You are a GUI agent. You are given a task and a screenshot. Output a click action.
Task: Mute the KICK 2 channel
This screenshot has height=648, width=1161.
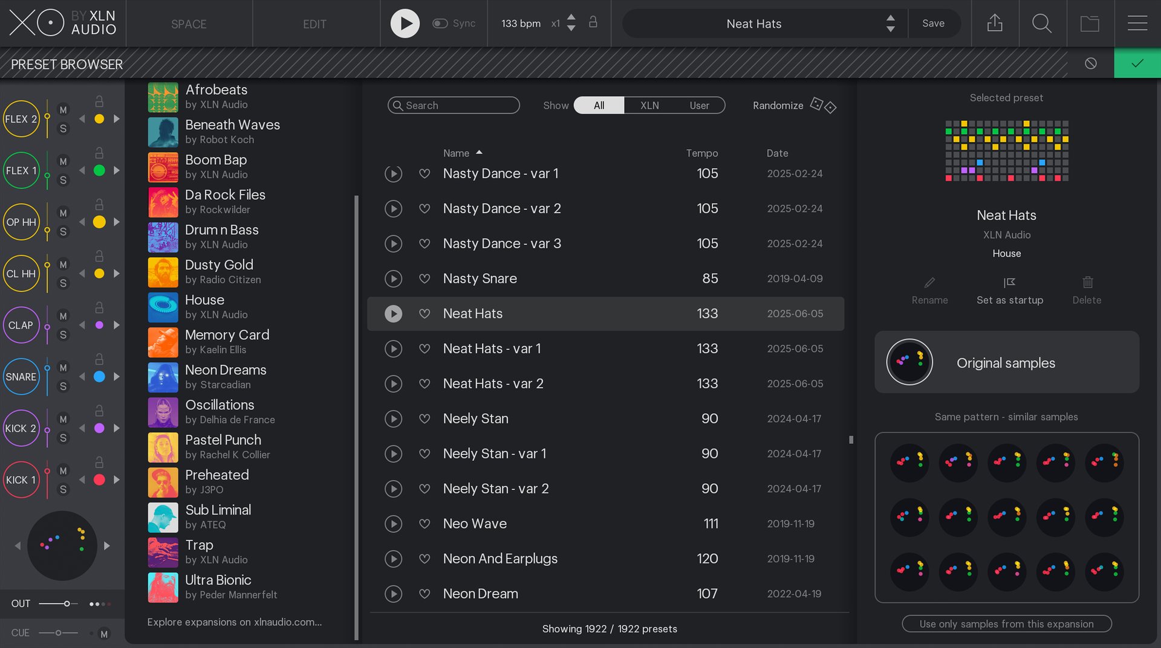(x=63, y=419)
